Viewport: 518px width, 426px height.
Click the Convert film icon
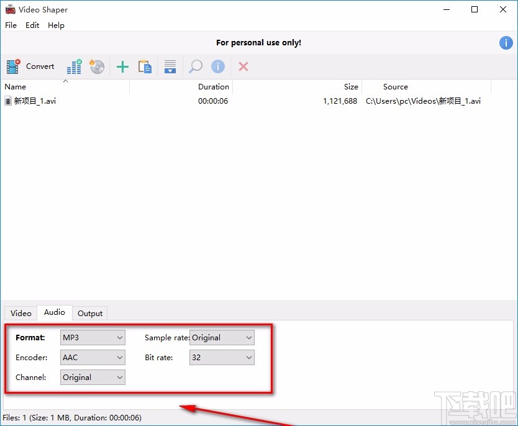pos(13,66)
